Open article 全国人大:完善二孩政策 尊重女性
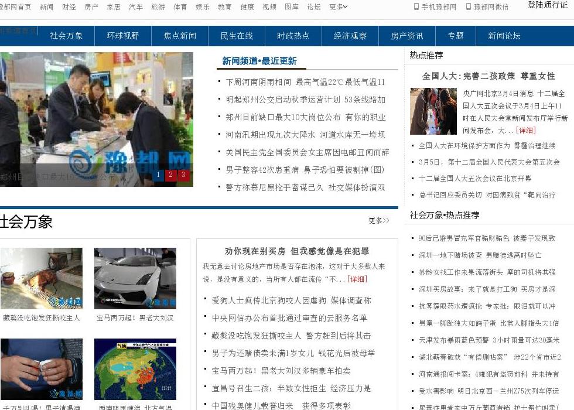The height and width of the screenshot is (410, 574). [488, 76]
